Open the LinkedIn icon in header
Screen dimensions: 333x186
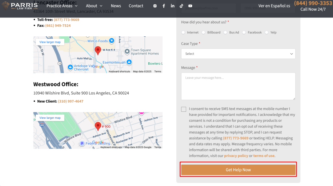point(172,6)
